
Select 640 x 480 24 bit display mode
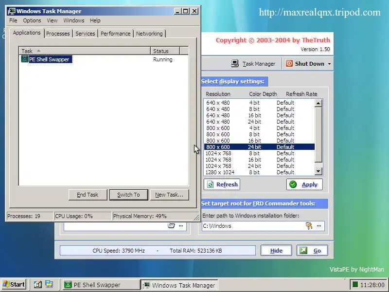[x=259, y=122]
